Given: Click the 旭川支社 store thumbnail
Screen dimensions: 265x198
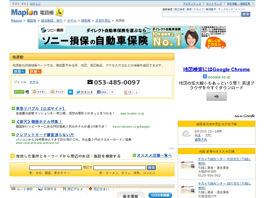Looking at the screenshot, I should tap(188, 189).
